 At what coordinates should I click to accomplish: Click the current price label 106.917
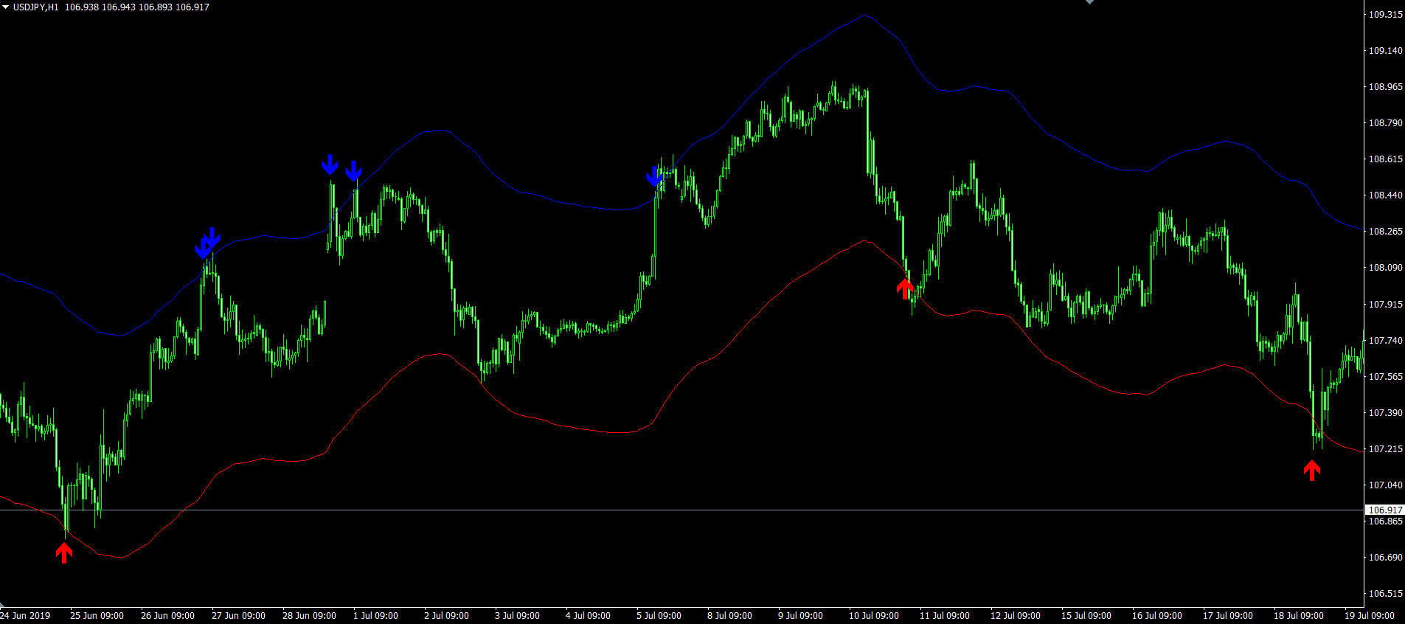[x=1385, y=510]
